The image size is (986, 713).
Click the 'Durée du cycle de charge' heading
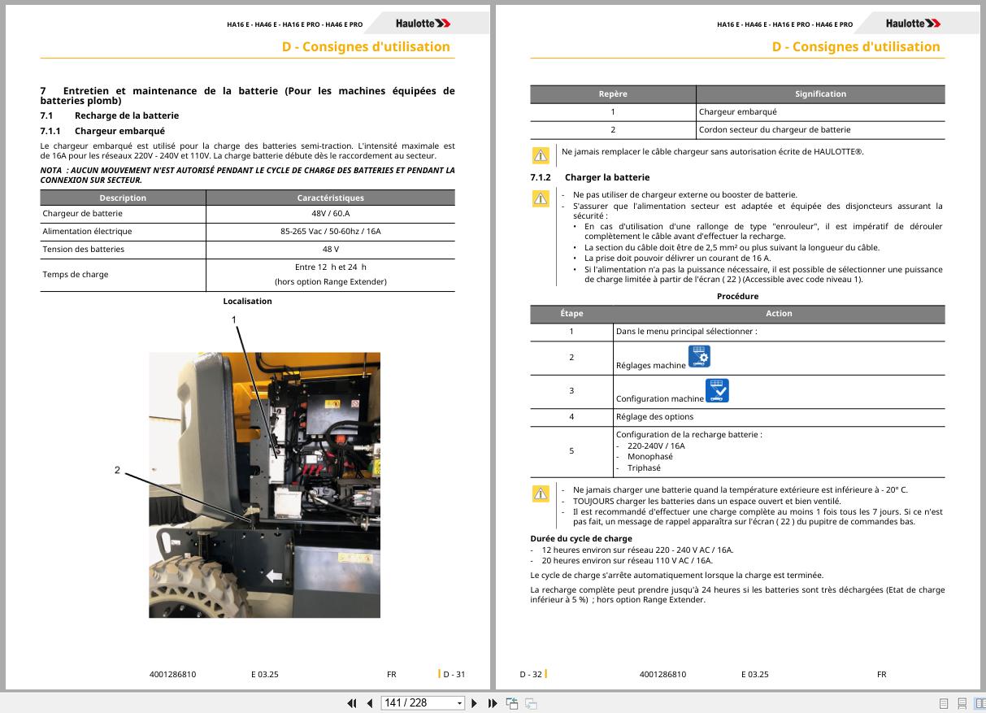[x=581, y=538]
